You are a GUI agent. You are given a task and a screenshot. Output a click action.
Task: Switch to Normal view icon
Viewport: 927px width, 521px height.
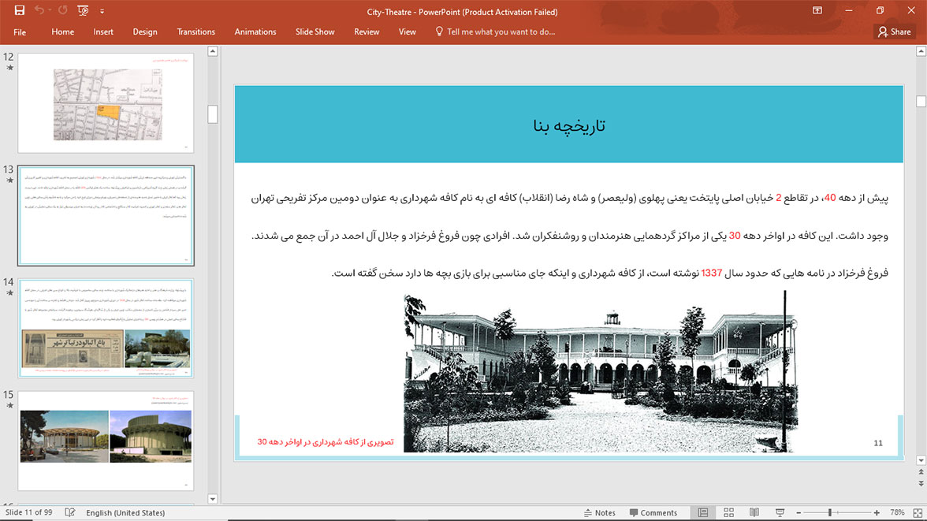click(703, 512)
